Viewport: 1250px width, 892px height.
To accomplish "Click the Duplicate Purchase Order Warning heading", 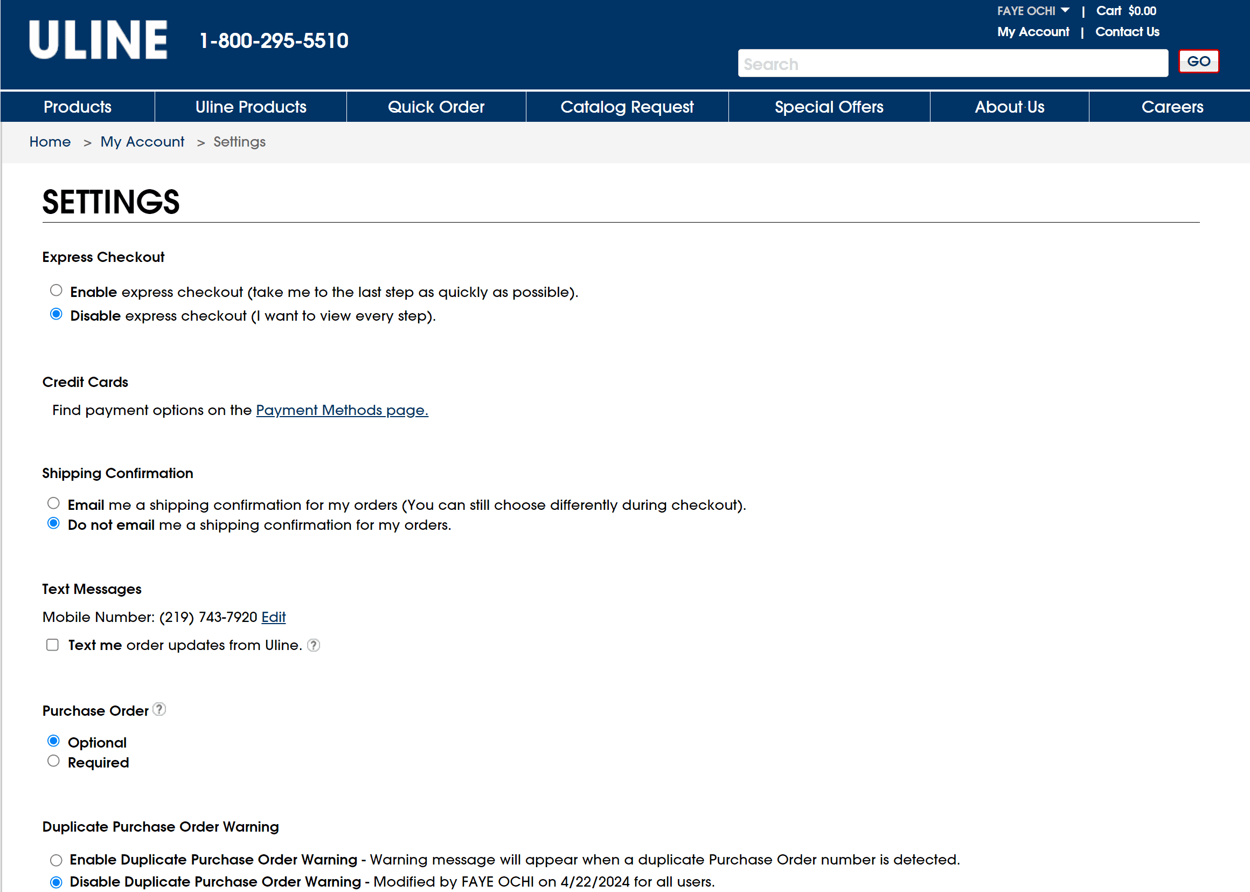I will pos(161,827).
